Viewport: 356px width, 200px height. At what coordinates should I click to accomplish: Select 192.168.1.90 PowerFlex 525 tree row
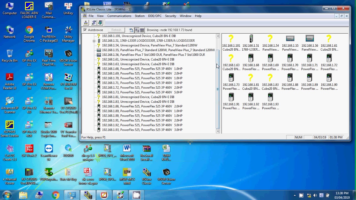[142, 116]
